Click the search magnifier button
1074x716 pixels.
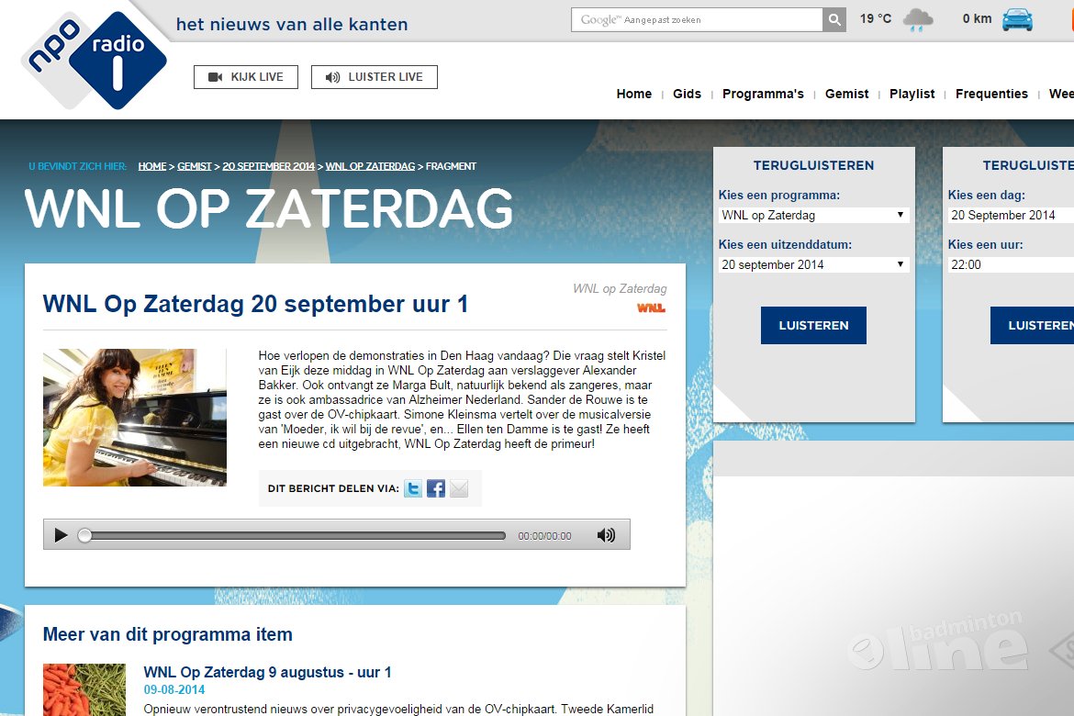[834, 20]
